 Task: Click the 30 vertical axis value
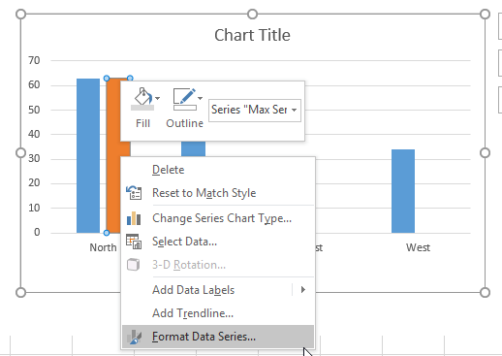pyautogui.click(x=34, y=158)
